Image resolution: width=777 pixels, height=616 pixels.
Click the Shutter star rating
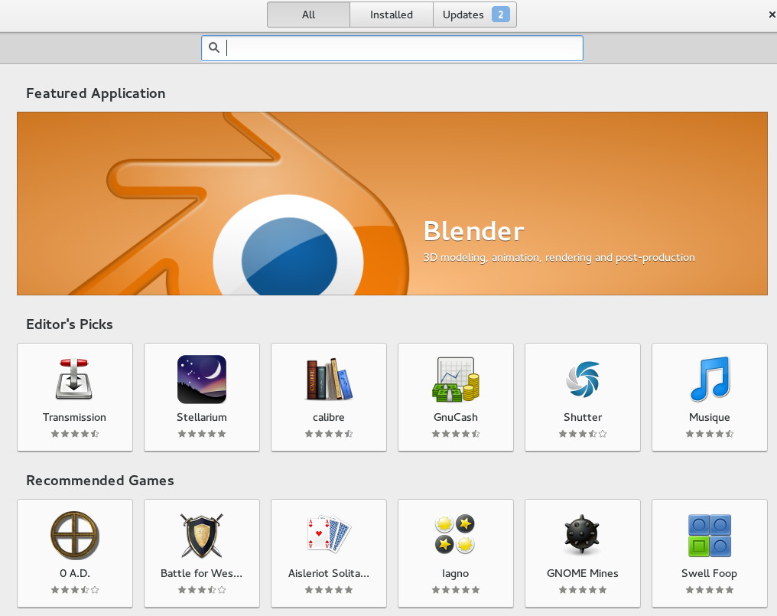[x=583, y=434]
